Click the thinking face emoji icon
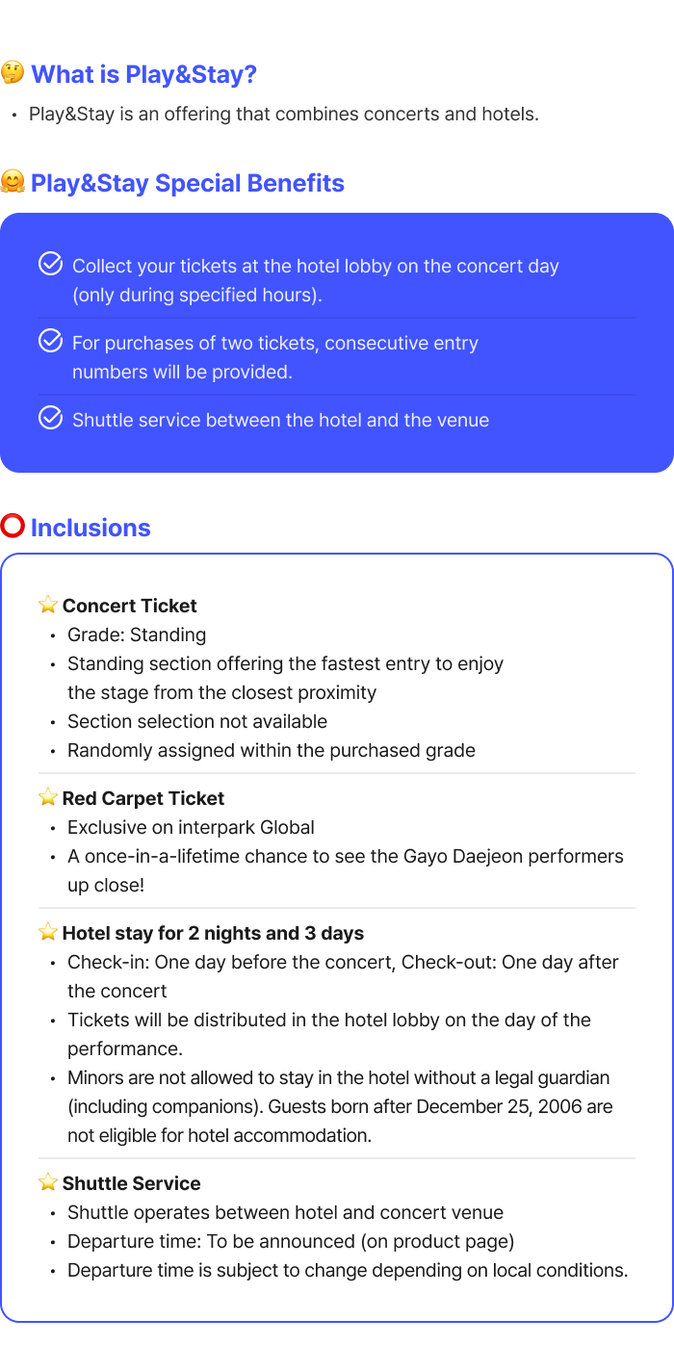This screenshot has width=674, height=1371. (13, 73)
